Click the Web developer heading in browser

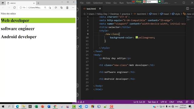pos(15,21)
